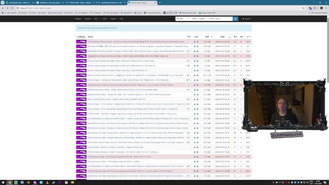Open TRC Demon Slayer S05 English Dub torrent
Image resolution: width=329 pixels, height=185 pixels.
pyautogui.click(x=119, y=157)
